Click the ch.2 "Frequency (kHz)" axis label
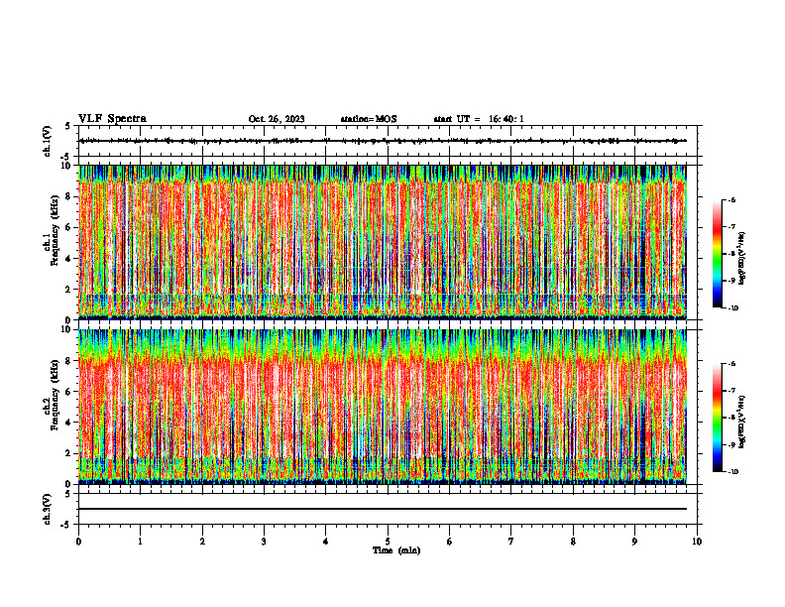Image resolution: width=785 pixels, height=607 pixels. 56,395
